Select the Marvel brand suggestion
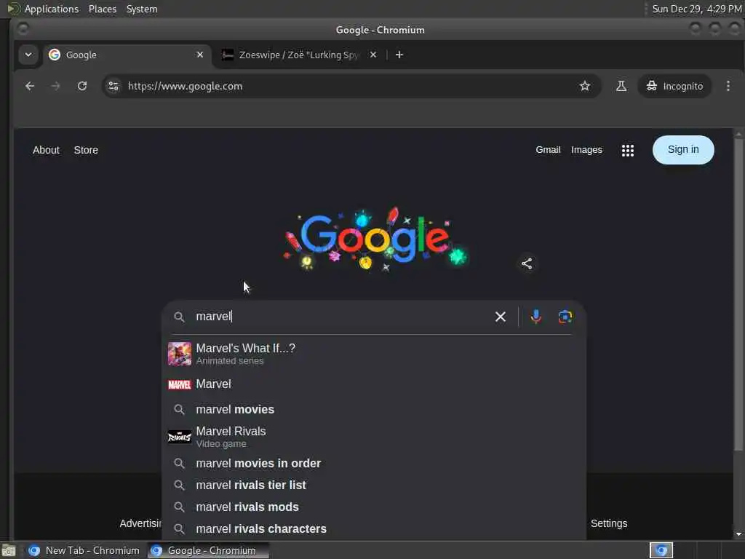The height and width of the screenshot is (559, 745). tap(374, 384)
